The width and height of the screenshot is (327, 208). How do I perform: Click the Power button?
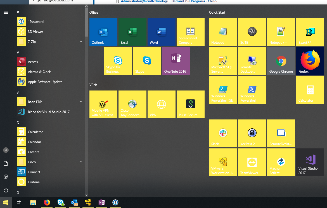[6, 190]
